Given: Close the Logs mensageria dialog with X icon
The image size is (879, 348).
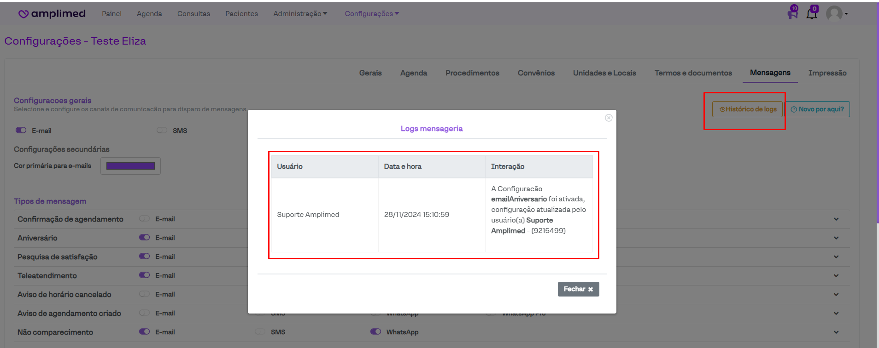Looking at the screenshot, I should 609,118.
